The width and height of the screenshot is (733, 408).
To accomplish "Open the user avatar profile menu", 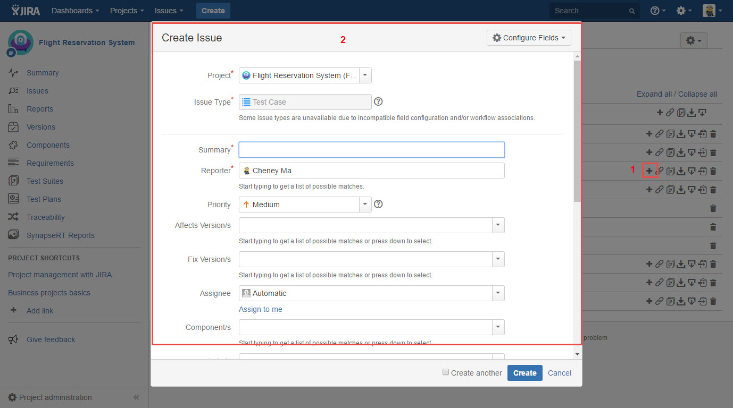I will pos(712,11).
